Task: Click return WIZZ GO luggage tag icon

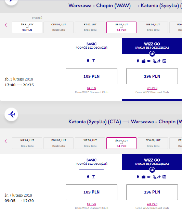Action: (x=149, y=177)
